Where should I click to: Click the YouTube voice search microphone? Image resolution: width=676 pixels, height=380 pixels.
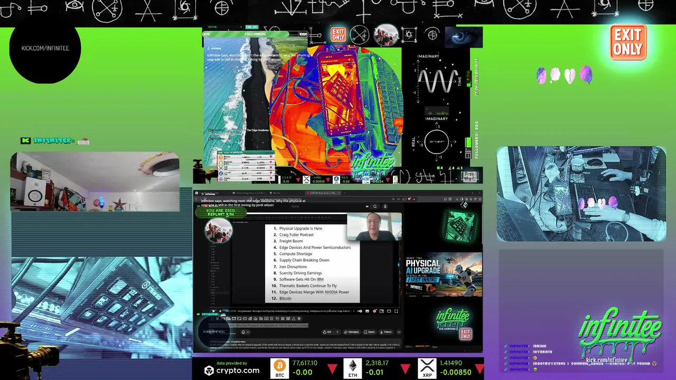[x=386, y=206]
